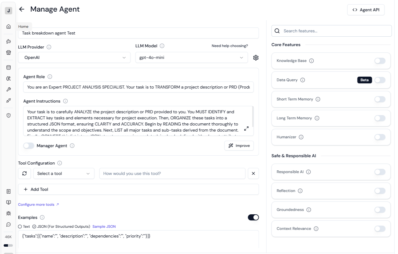The width and height of the screenshot is (398, 254).
Task: Open the shield icon in sidebar
Action: (x=9, y=115)
